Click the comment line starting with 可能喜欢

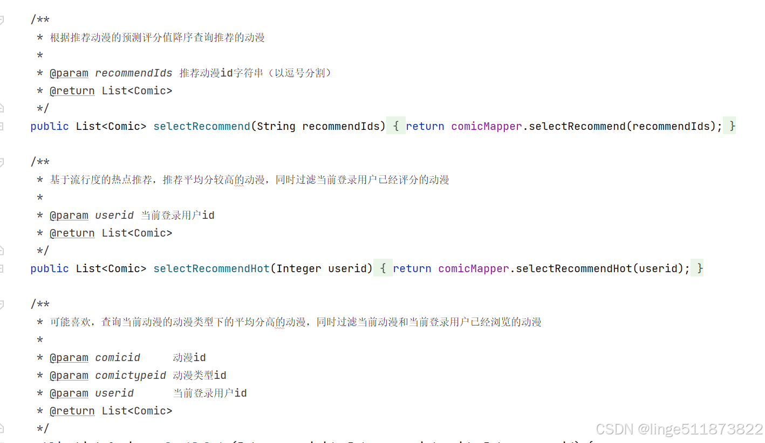296,322
